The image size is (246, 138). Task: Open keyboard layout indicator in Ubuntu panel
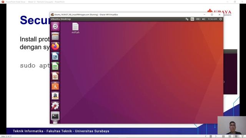[192, 19]
